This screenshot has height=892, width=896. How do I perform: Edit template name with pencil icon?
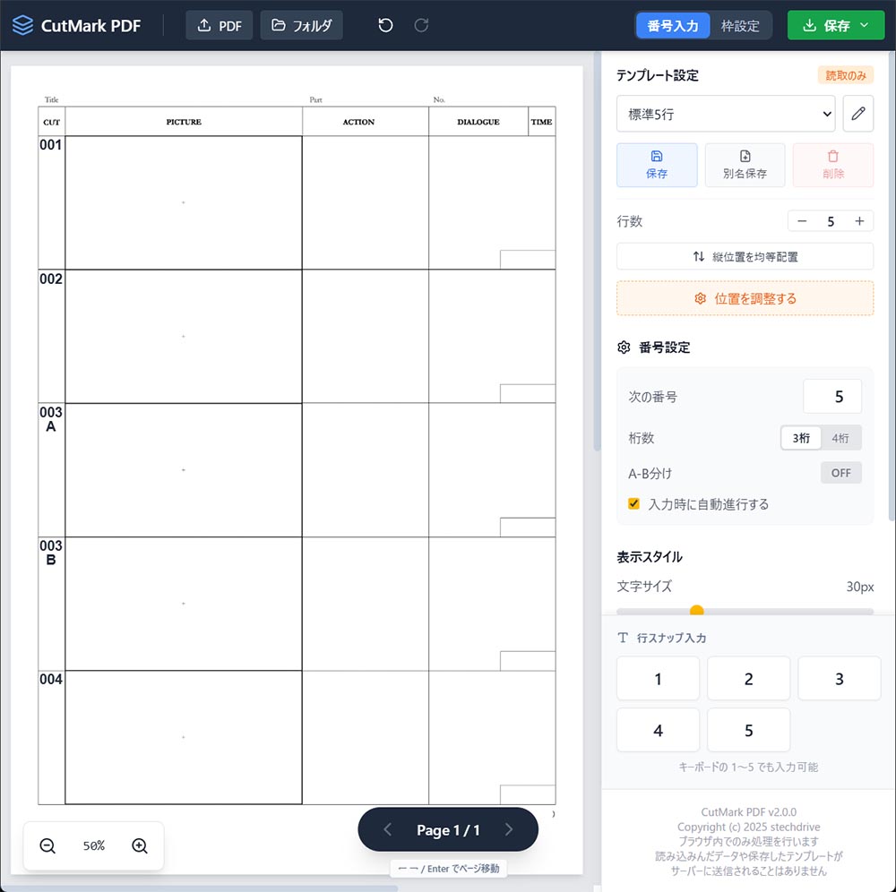[x=857, y=114]
